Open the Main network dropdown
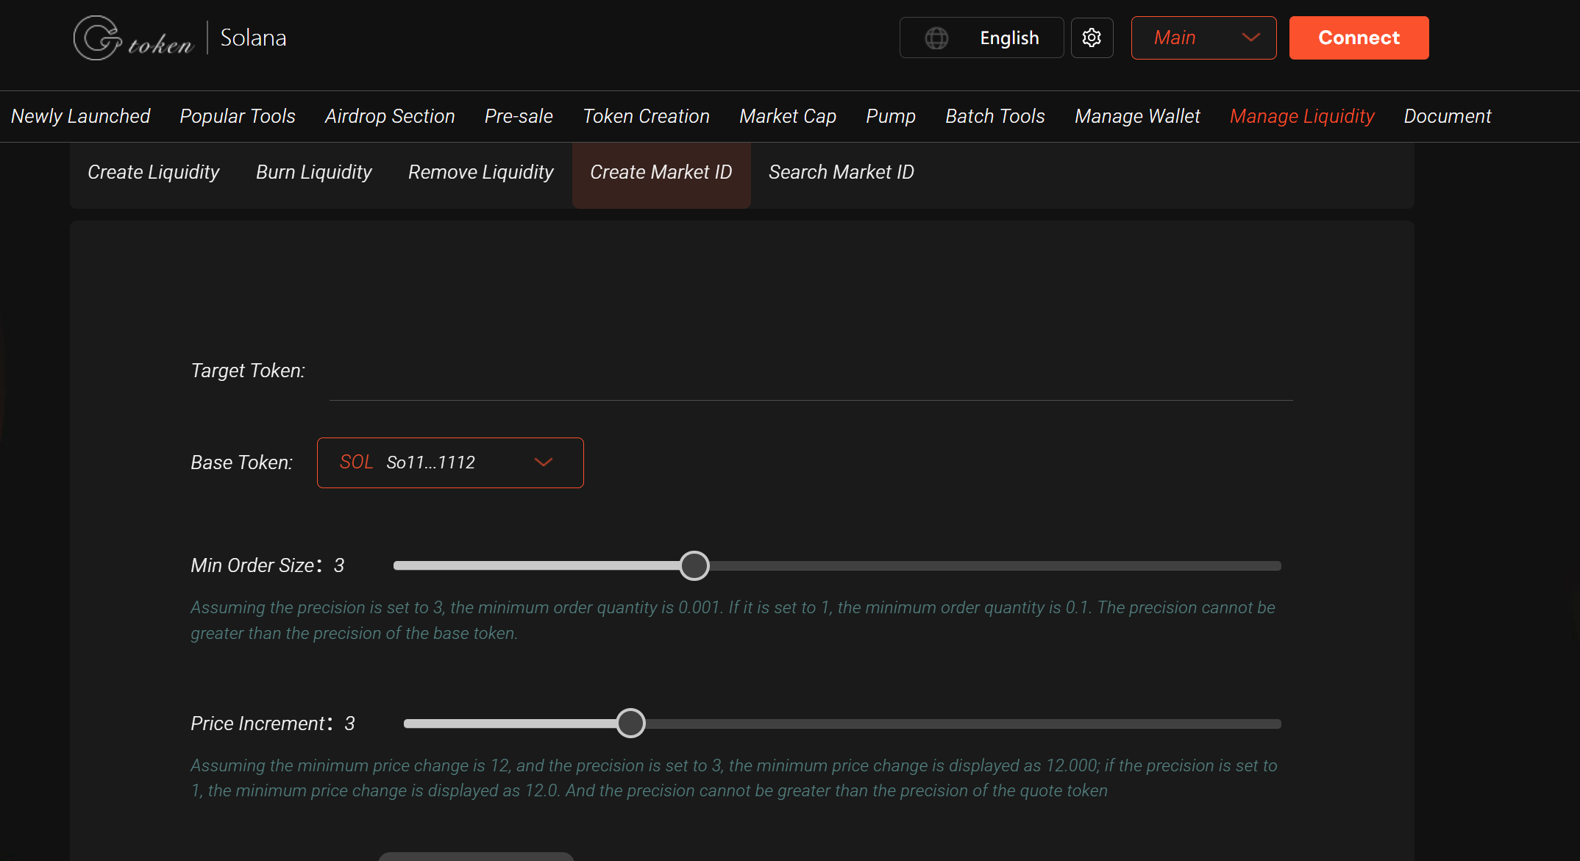1580x861 pixels. click(1203, 37)
